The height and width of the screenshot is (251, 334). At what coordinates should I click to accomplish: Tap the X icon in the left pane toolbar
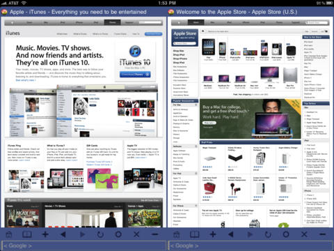[x=136, y=234]
